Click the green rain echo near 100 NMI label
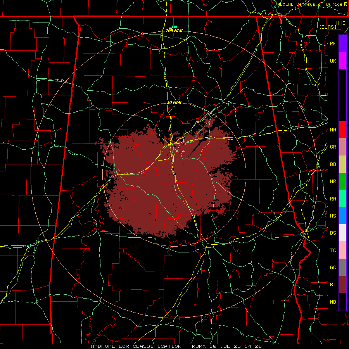Viewport: 349px width, 349px height. tap(174, 27)
